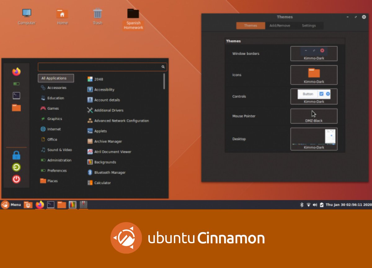372x268 pixels.
Task: Select the All Applications category
Action: [x=56, y=78]
